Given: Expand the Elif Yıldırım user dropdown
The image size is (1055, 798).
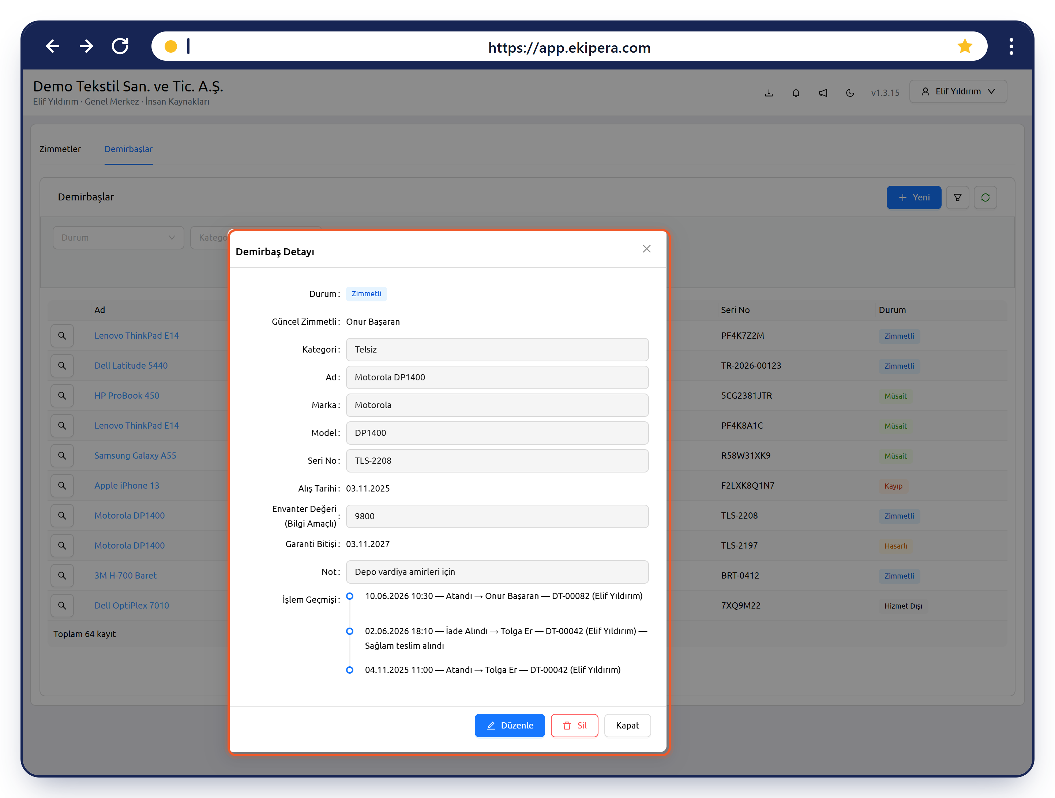Looking at the screenshot, I should click(958, 91).
